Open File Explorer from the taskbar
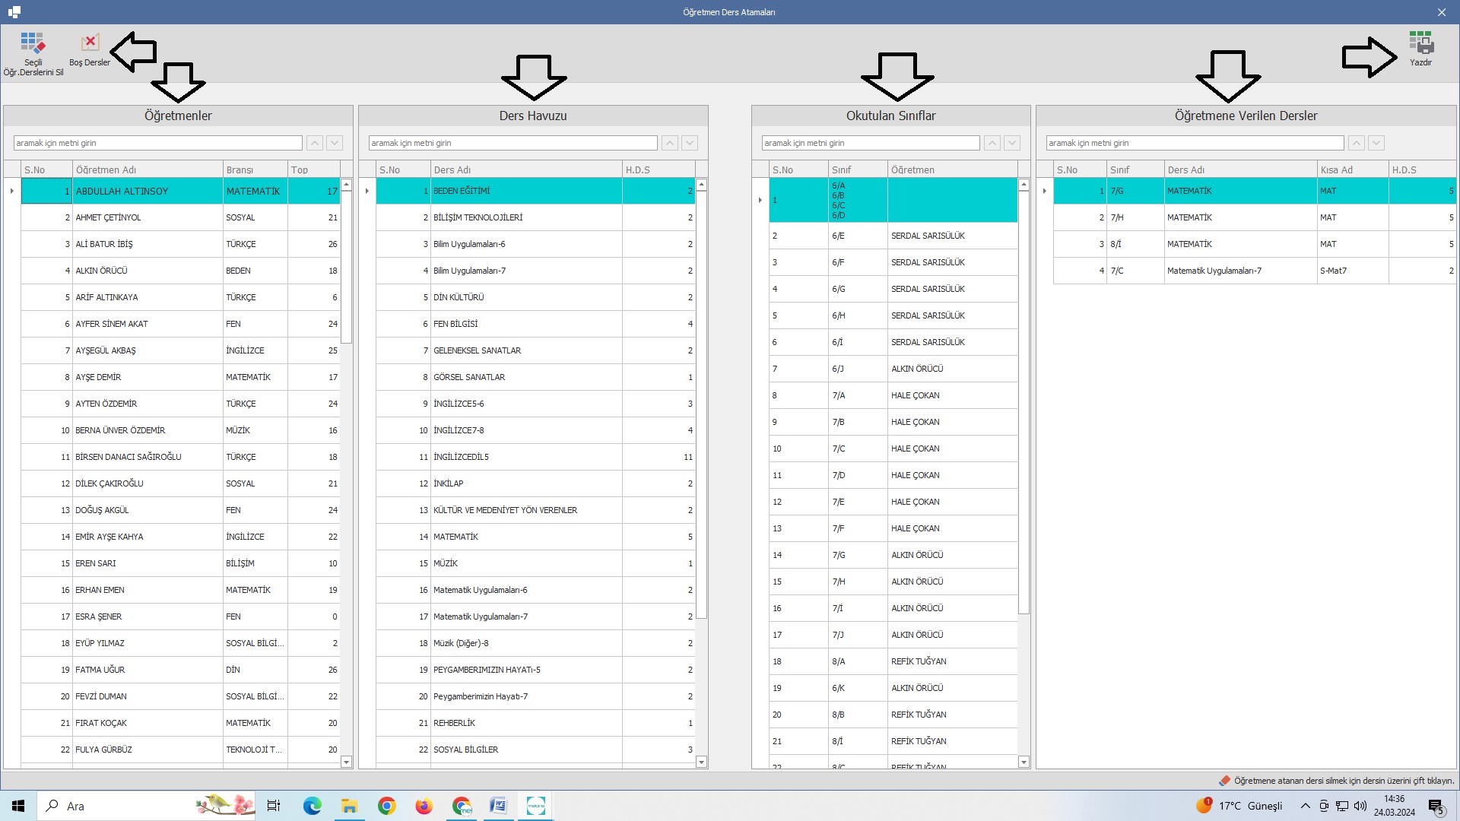 point(349,806)
